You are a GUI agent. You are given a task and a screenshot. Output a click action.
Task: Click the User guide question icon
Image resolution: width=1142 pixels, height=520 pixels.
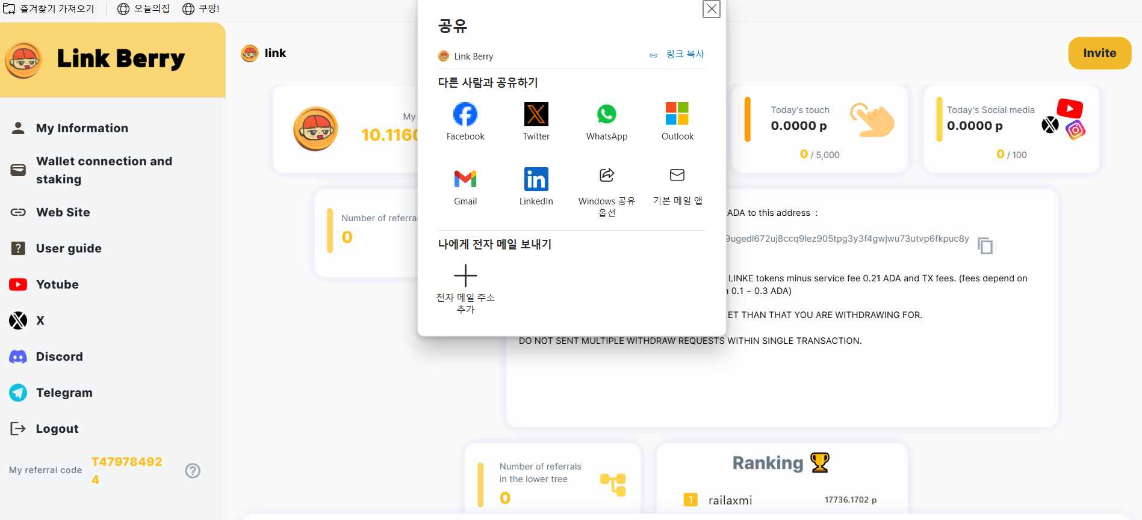point(19,248)
